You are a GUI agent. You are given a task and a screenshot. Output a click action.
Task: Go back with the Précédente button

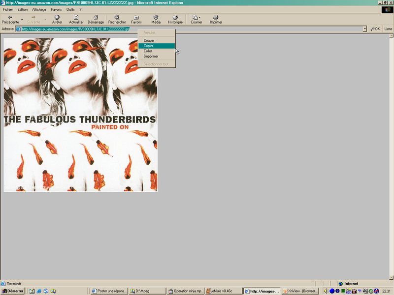coord(10,19)
